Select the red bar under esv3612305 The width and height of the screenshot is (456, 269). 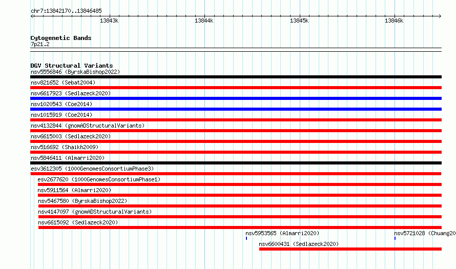point(236,174)
